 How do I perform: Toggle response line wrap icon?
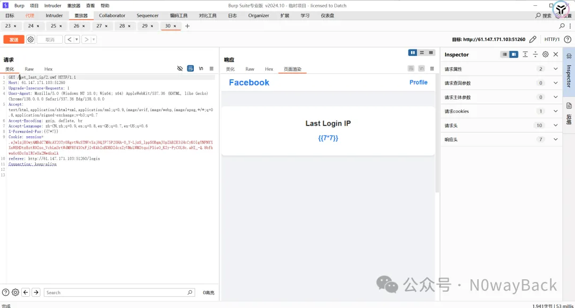tap(411, 69)
